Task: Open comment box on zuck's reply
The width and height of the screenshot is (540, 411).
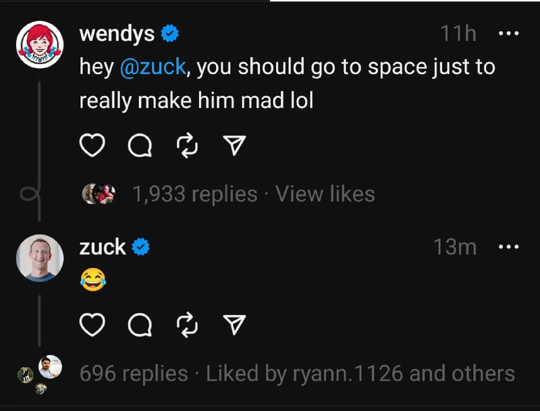Action: (x=140, y=327)
